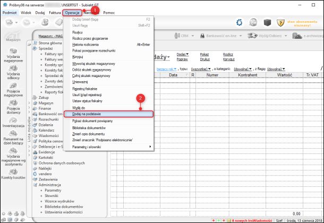Screen dimensions: 324x223
Task: Sort by the Wartość column header
Action: [x=285, y=75]
